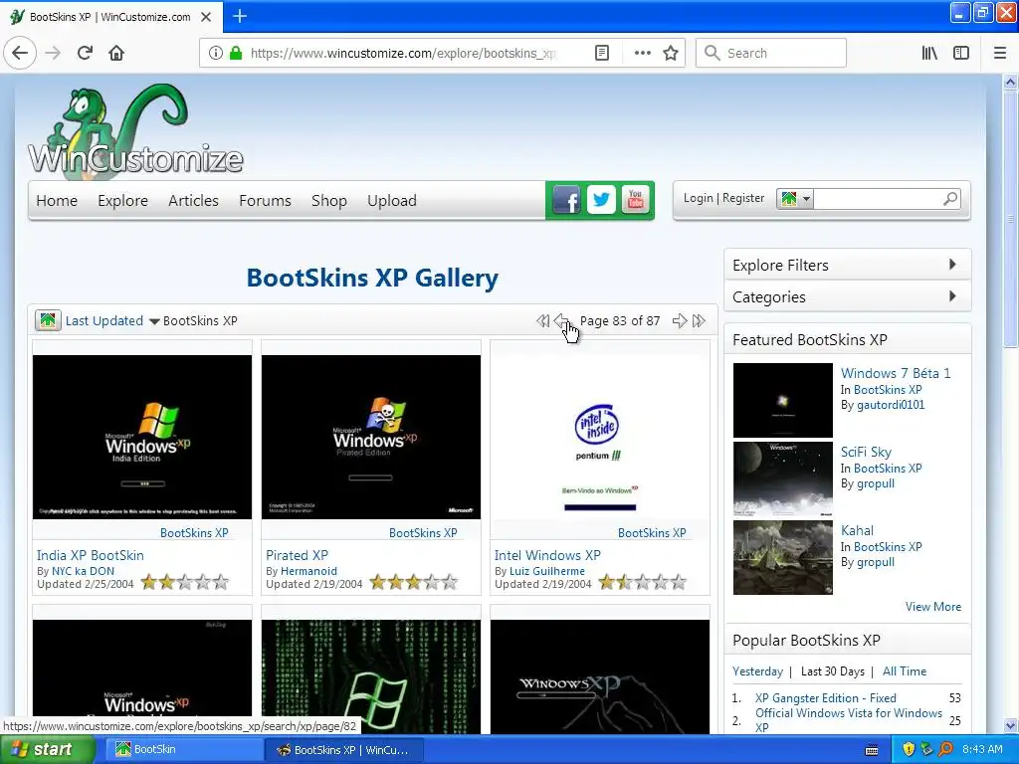View author Luiz Guilherme profile
The image size is (1019, 764).
(x=546, y=571)
